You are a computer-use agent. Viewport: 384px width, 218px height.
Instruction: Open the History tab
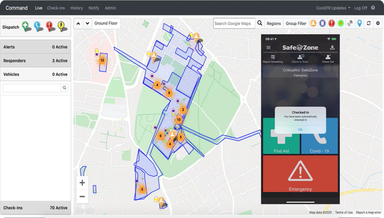tap(76, 8)
